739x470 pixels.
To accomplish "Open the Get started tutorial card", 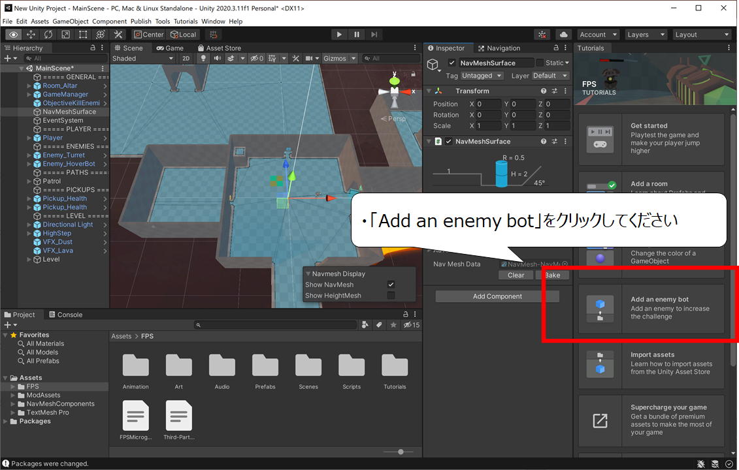I will pyautogui.click(x=651, y=139).
